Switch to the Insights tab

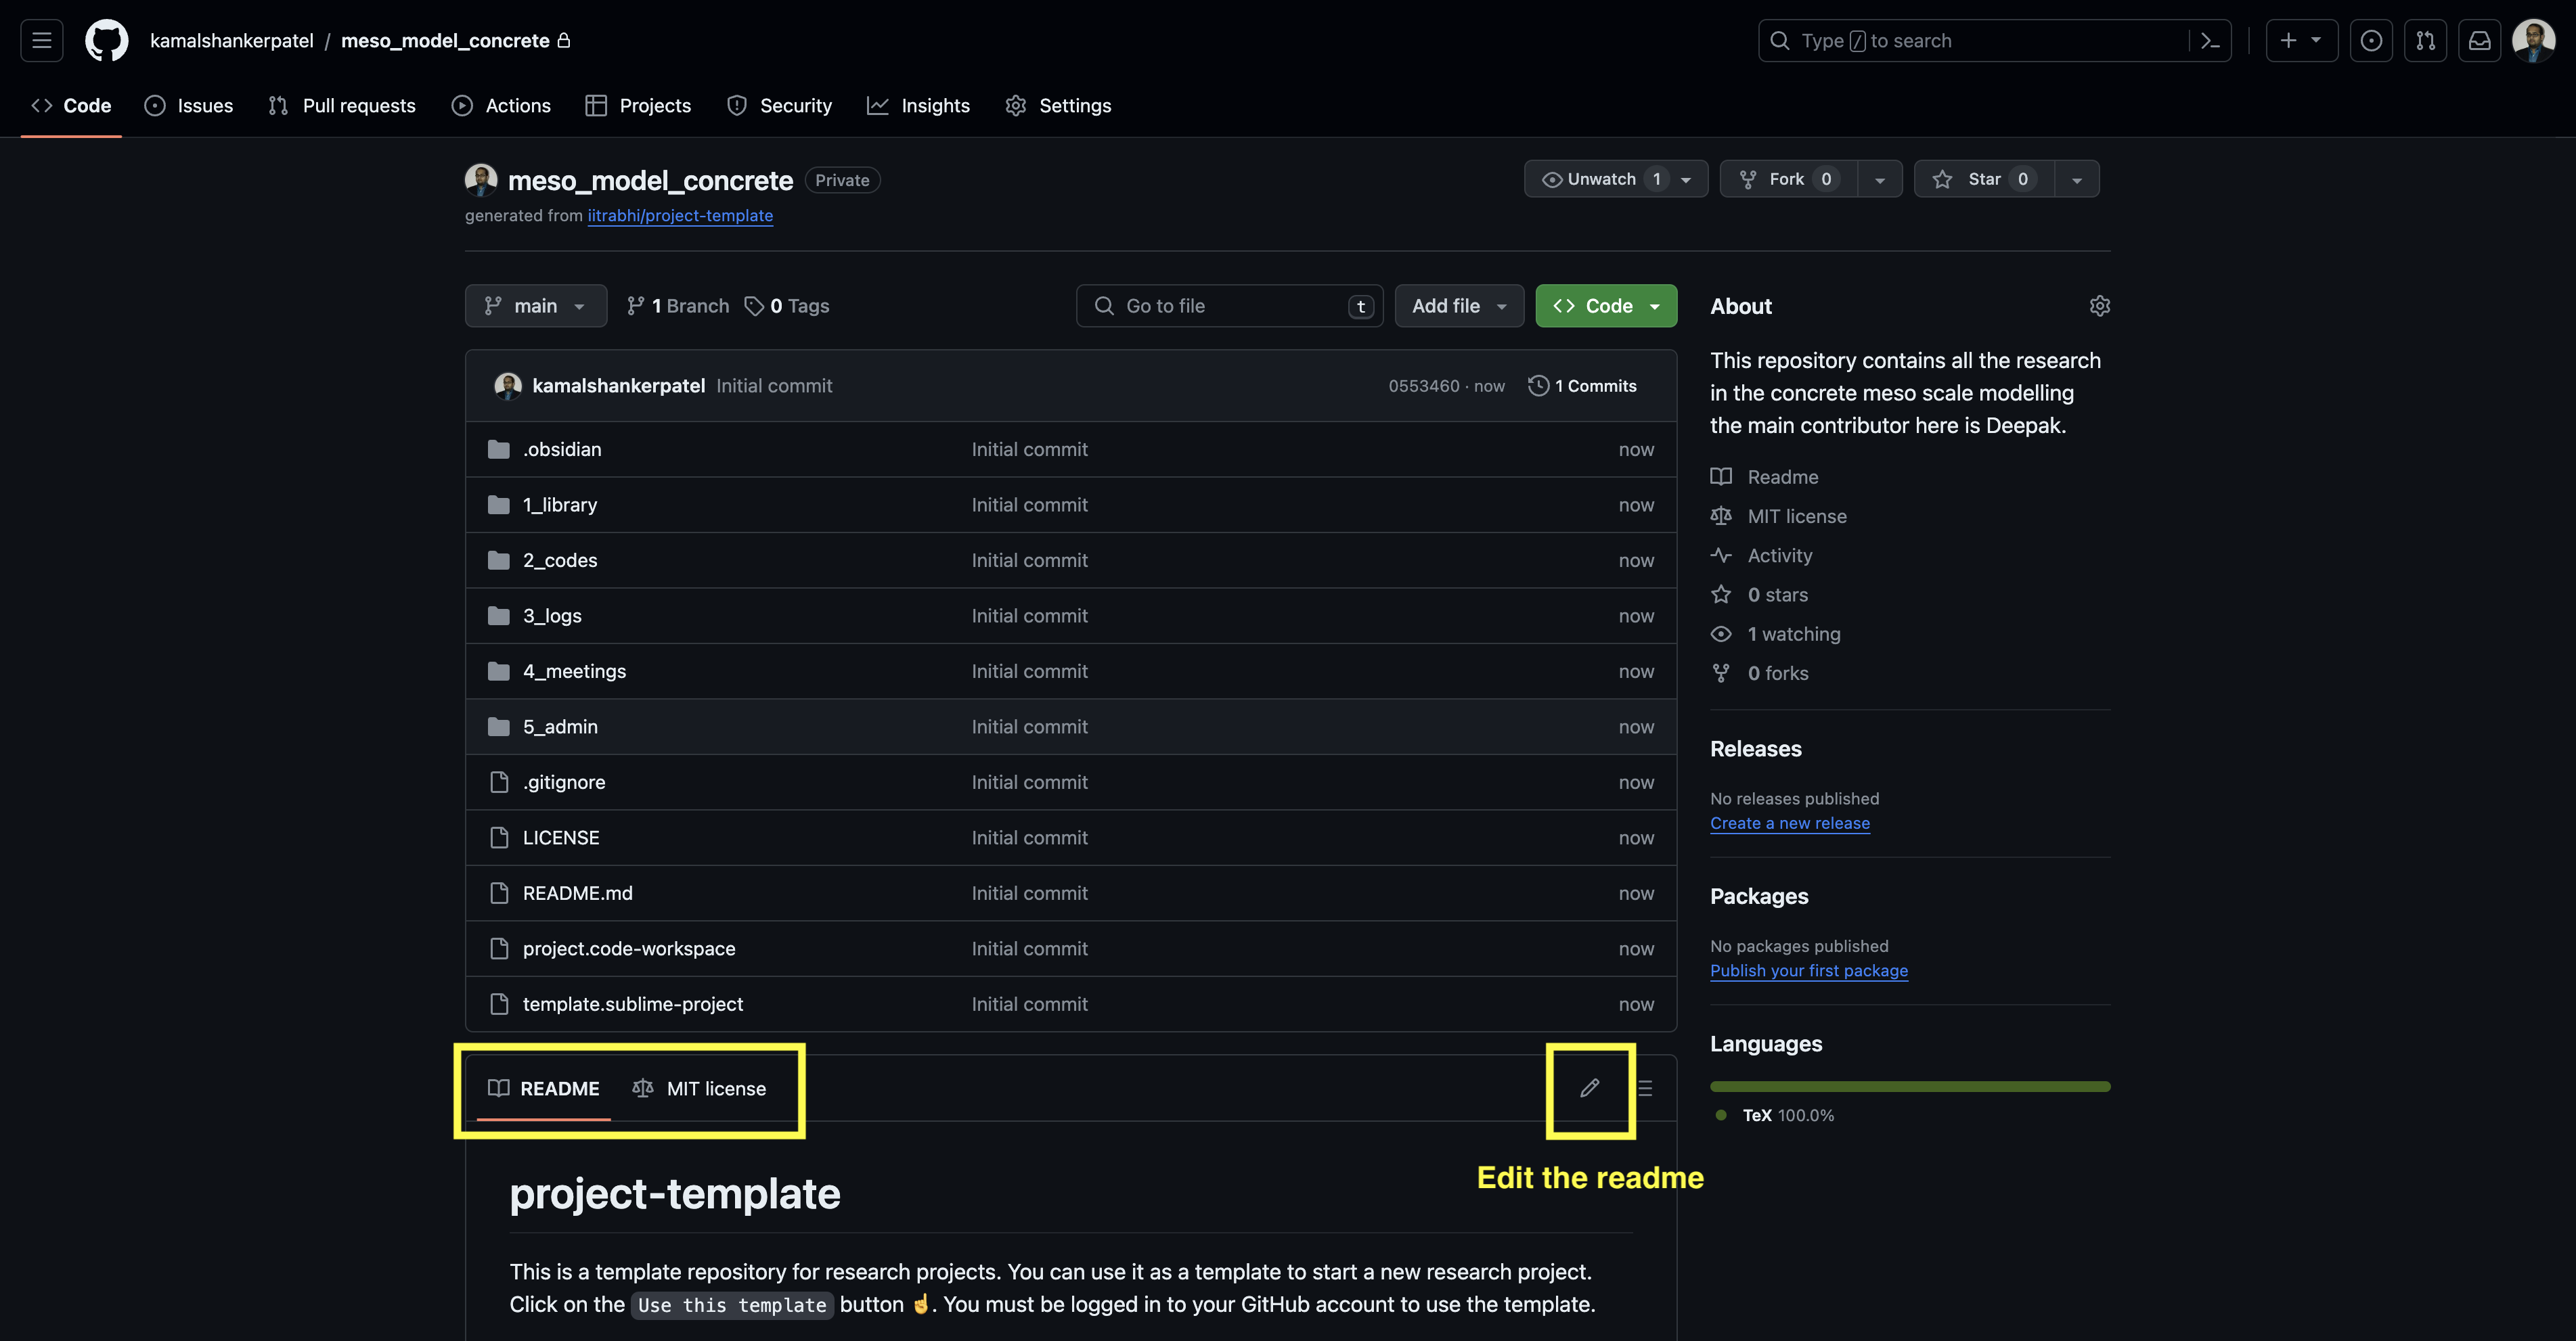click(918, 106)
